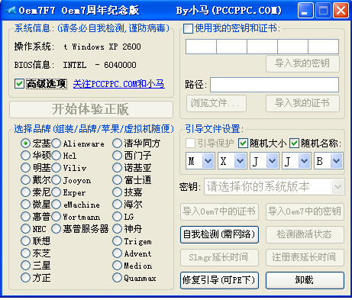Select the 富士通 radio button
This screenshot has height=300, width=352.
click(117, 180)
